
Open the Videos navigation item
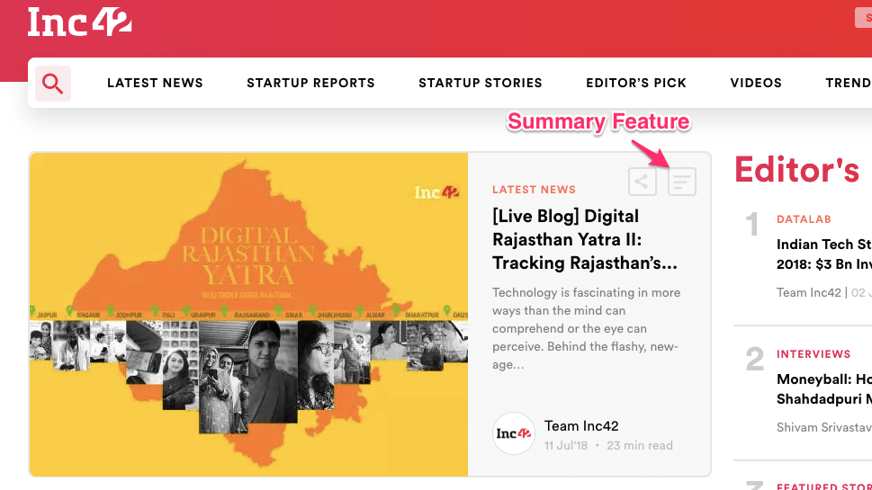755,83
